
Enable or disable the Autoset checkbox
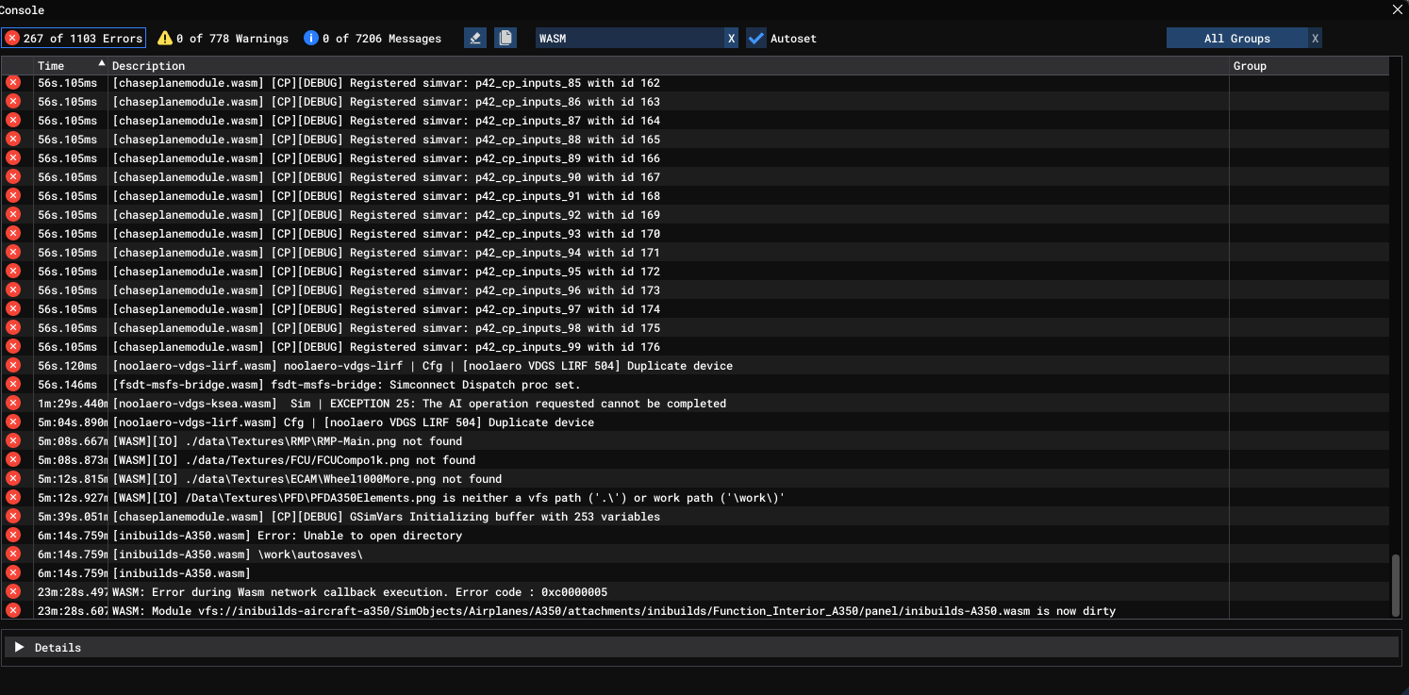point(756,39)
